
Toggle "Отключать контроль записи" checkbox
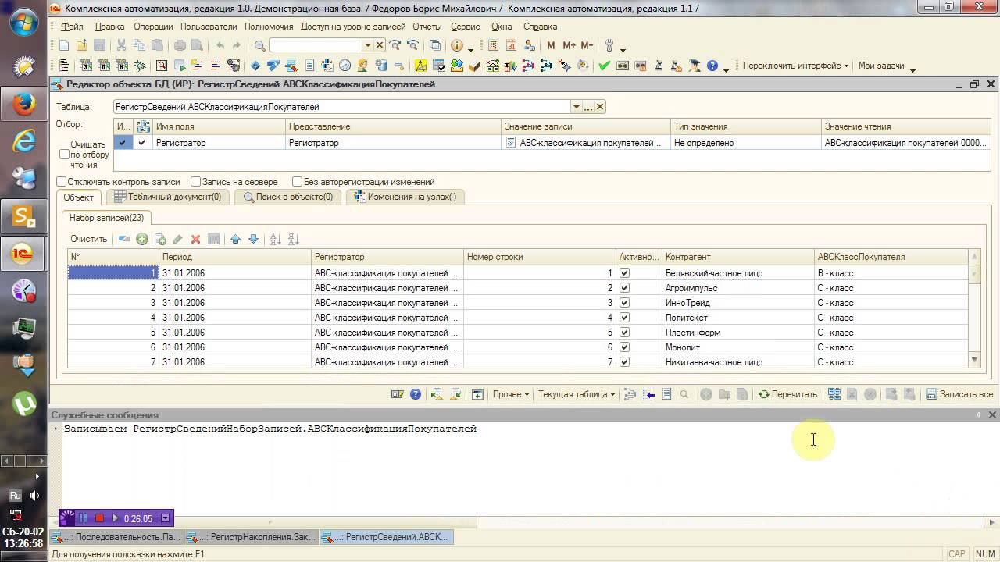tap(62, 182)
